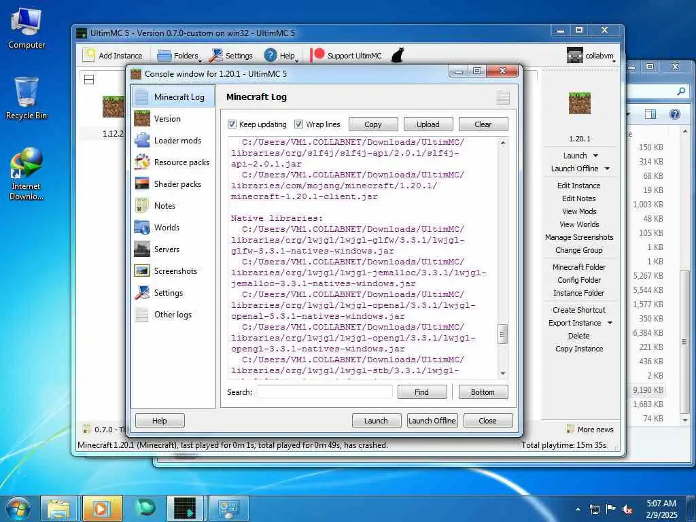The height and width of the screenshot is (522, 696).
Task: Click the instance Settings icon in sidebar
Action: click(x=142, y=292)
